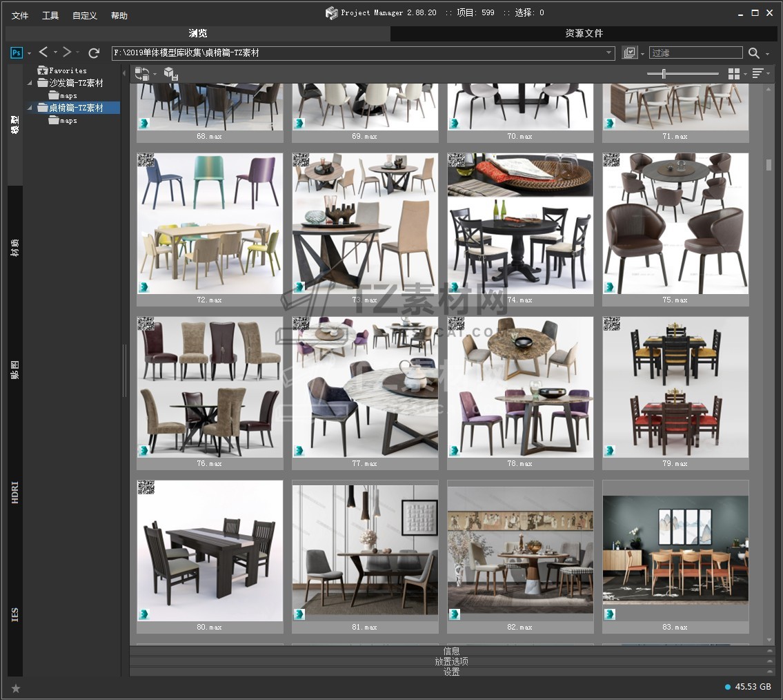
Task: Click the convert/swap files icon
Action: (142, 73)
